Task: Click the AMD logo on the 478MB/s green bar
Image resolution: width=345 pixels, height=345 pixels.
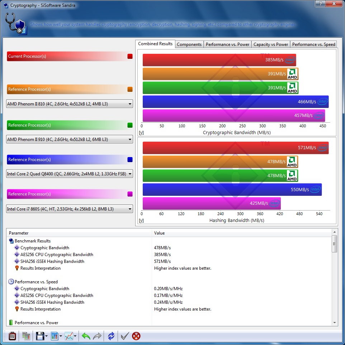Action: (x=292, y=176)
